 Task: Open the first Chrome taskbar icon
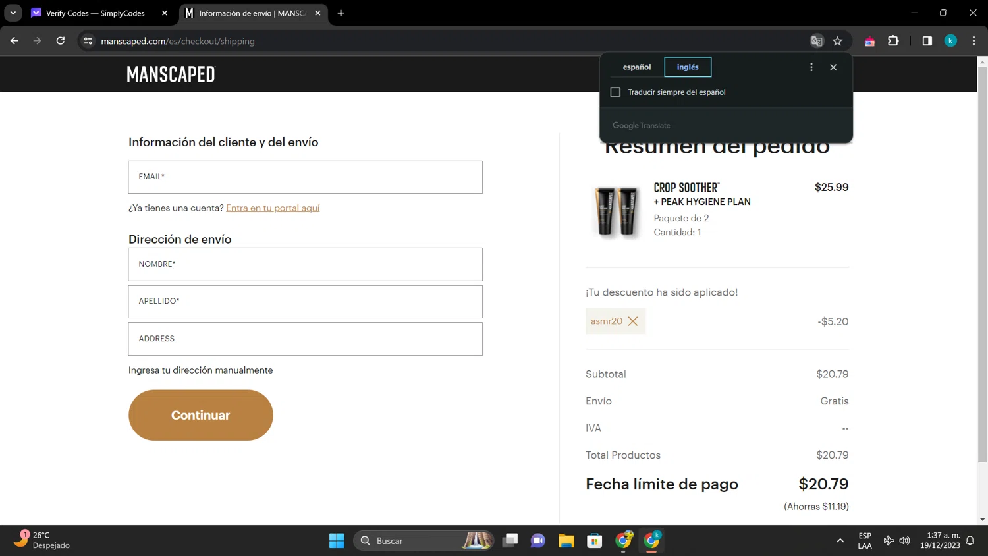[623, 541]
